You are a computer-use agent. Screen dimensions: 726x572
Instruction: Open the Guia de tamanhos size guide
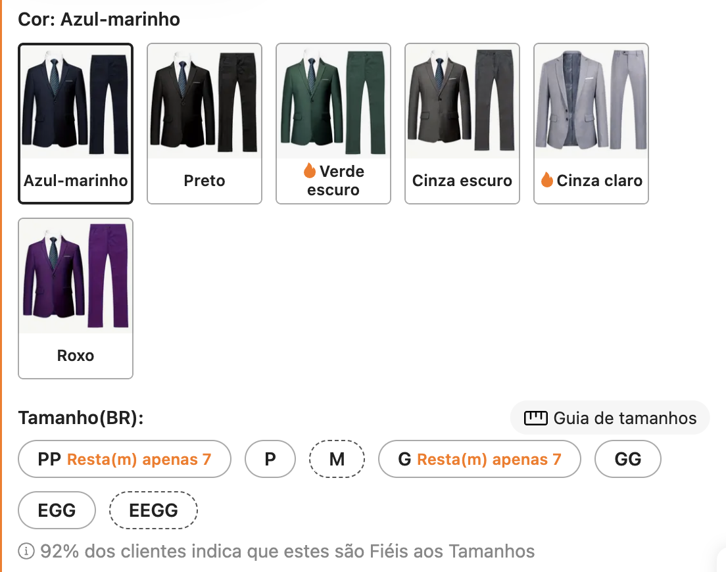(x=610, y=418)
